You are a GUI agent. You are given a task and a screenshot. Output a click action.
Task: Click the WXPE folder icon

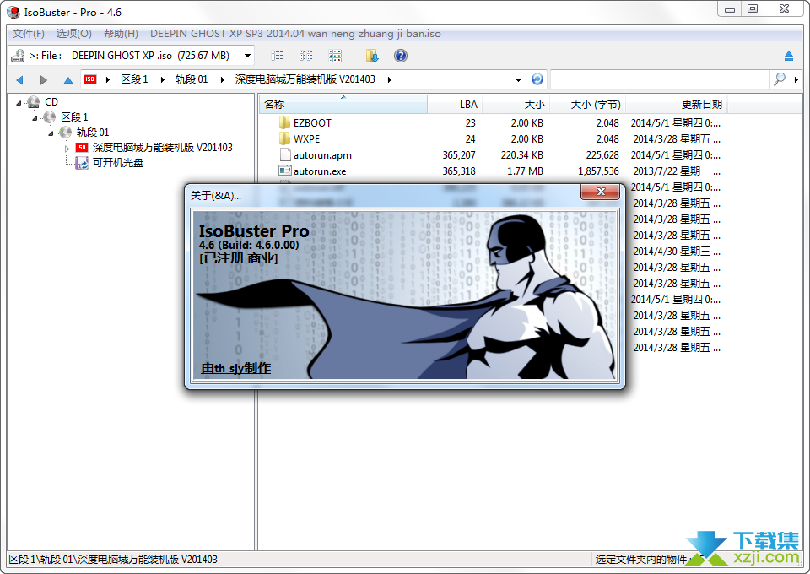pos(284,138)
